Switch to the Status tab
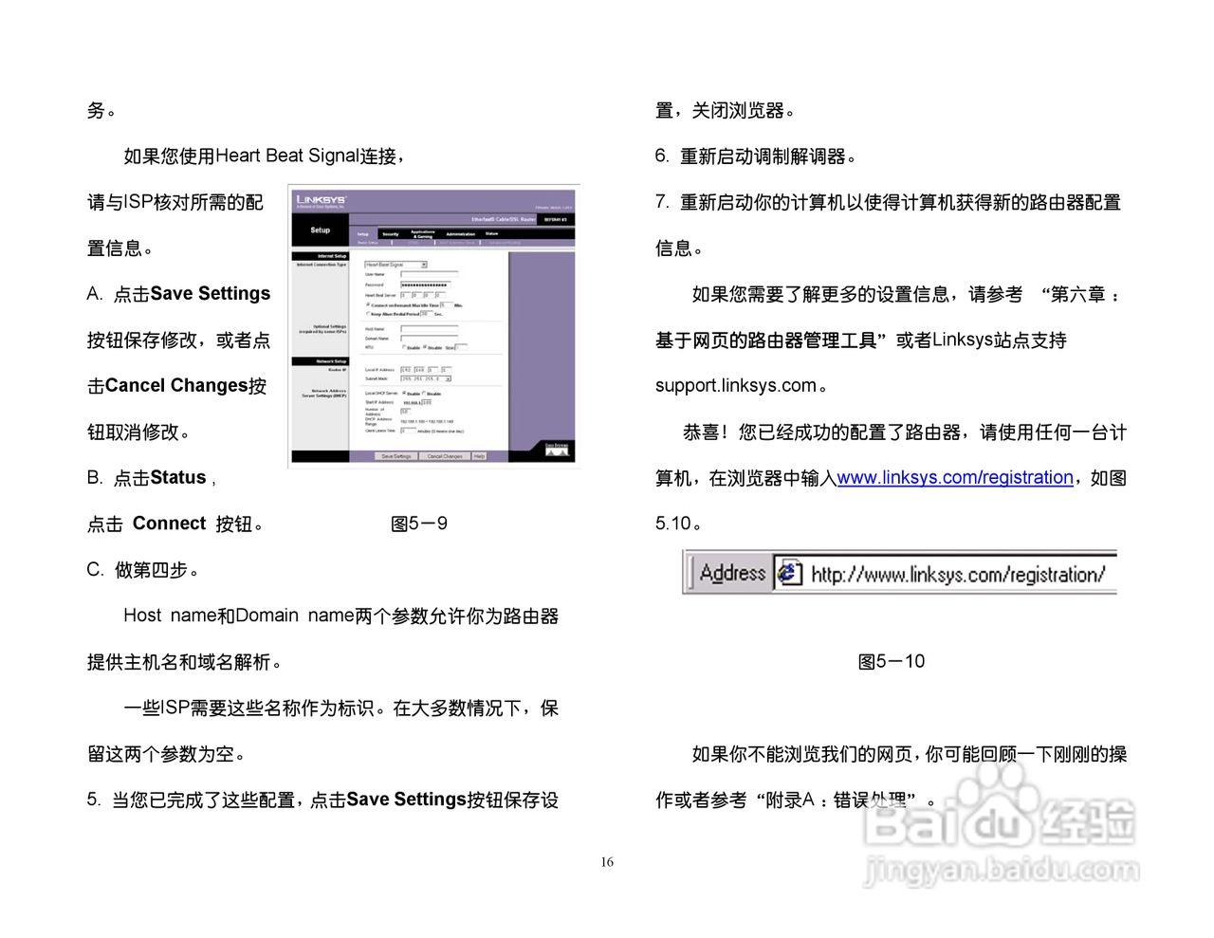Viewport: 1214px width, 938px height. 491,233
